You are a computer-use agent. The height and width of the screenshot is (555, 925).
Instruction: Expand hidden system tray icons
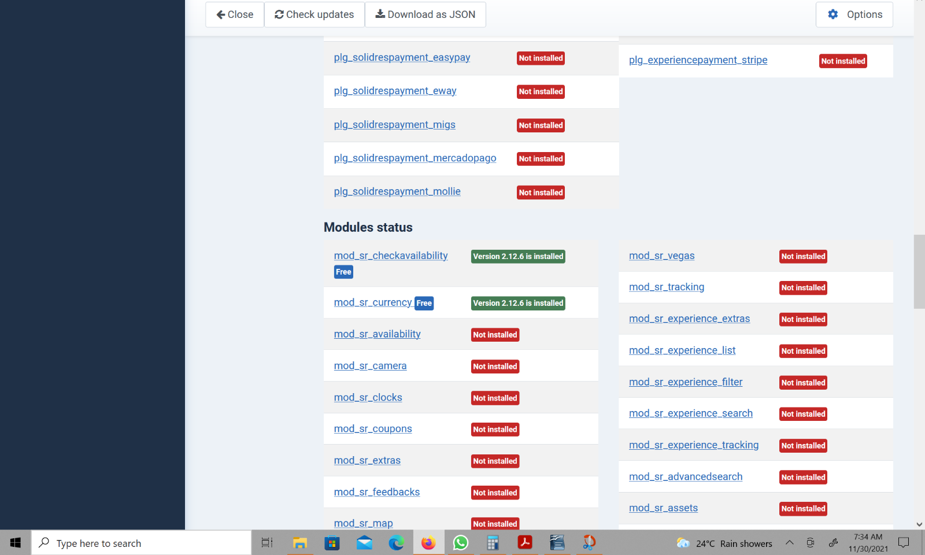click(789, 543)
